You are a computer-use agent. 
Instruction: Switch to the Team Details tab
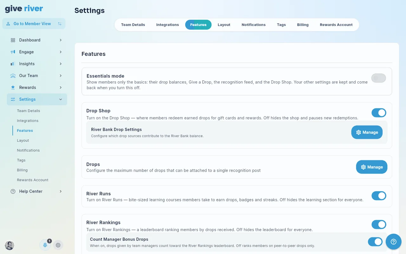pyautogui.click(x=133, y=25)
